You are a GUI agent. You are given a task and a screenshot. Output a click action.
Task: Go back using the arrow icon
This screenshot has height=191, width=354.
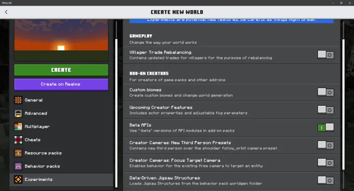click(x=6, y=12)
